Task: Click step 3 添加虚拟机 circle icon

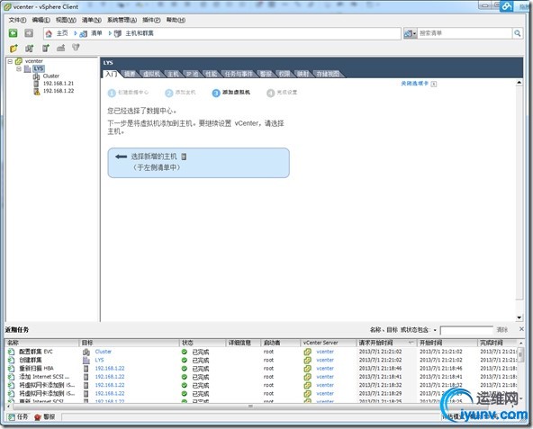Action: coord(216,93)
